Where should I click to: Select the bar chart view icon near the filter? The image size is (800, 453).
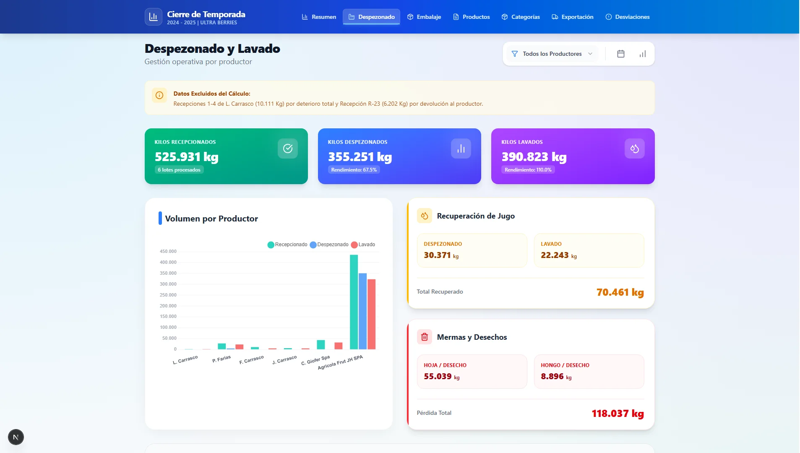click(642, 54)
